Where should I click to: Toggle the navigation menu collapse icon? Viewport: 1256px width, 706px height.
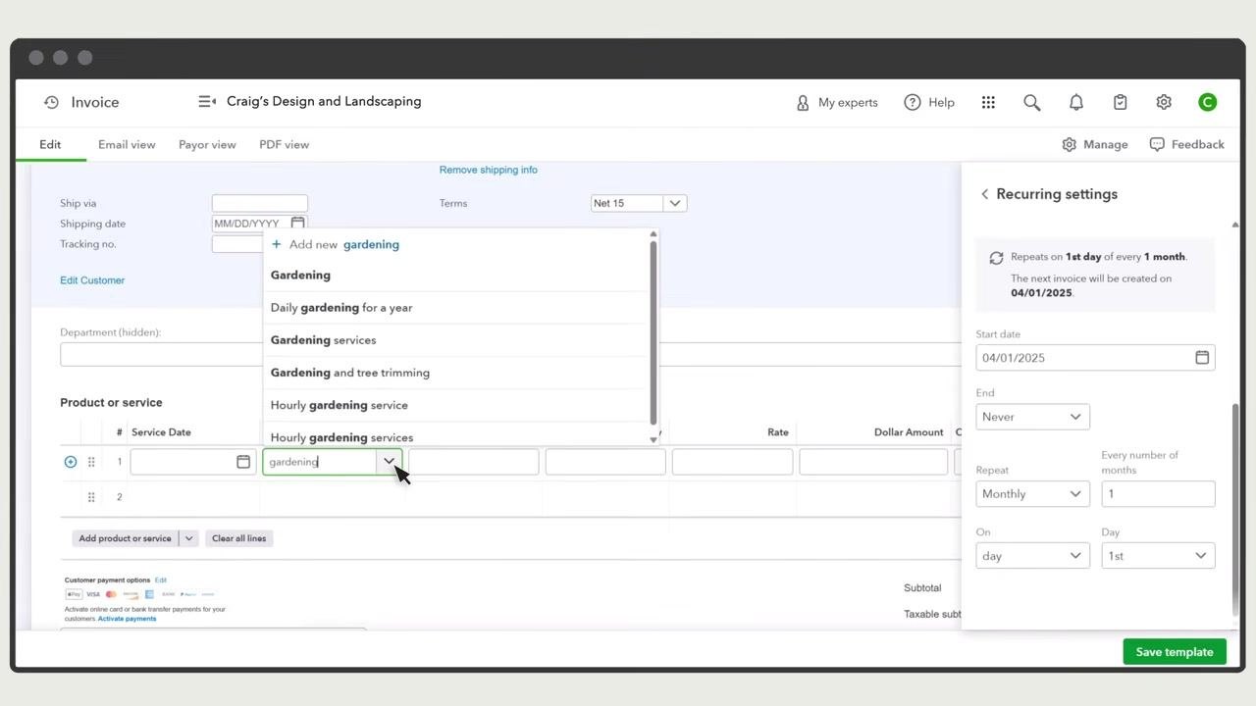(207, 101)
